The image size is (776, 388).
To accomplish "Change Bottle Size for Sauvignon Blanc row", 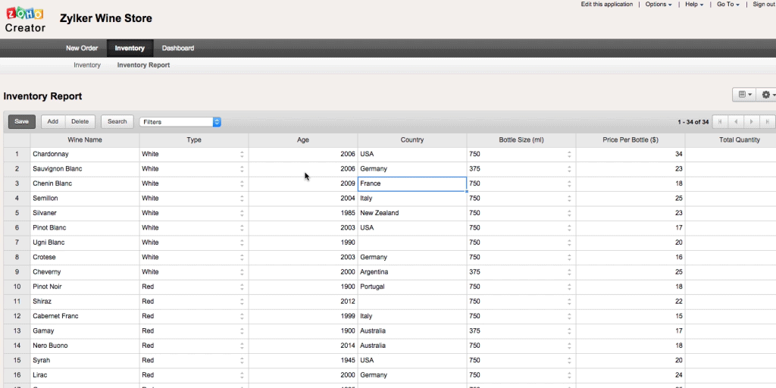I will click(569, 169).
